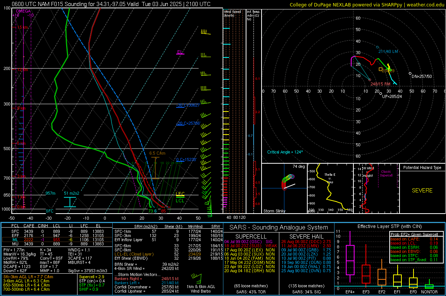Click the Prob EF2+ Given Supercell header
Image resolution: width=446 pixels, height=296 pixels.
tap(414, 234)
